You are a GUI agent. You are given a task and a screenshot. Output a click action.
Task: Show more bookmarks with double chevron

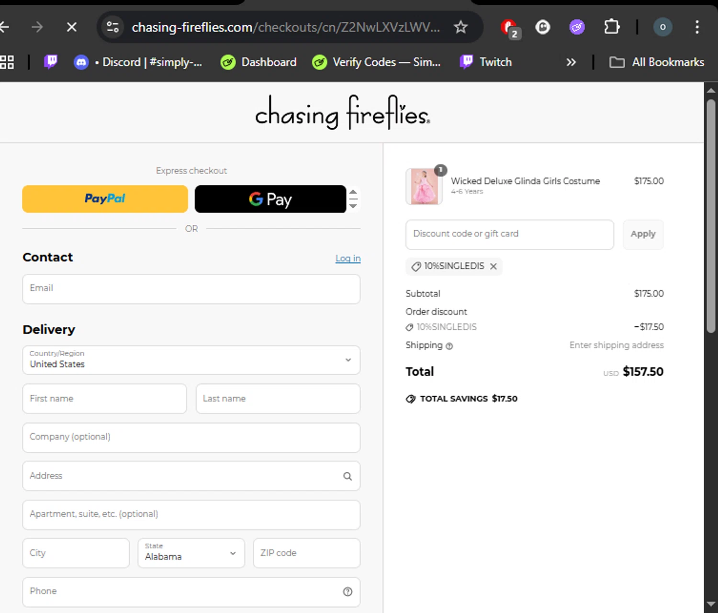571,62
